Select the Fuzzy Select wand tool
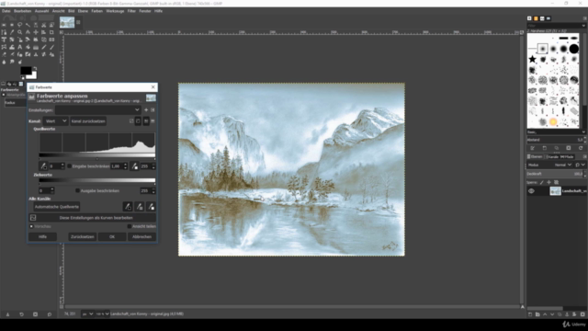588x331 pixels. (28, 25)
